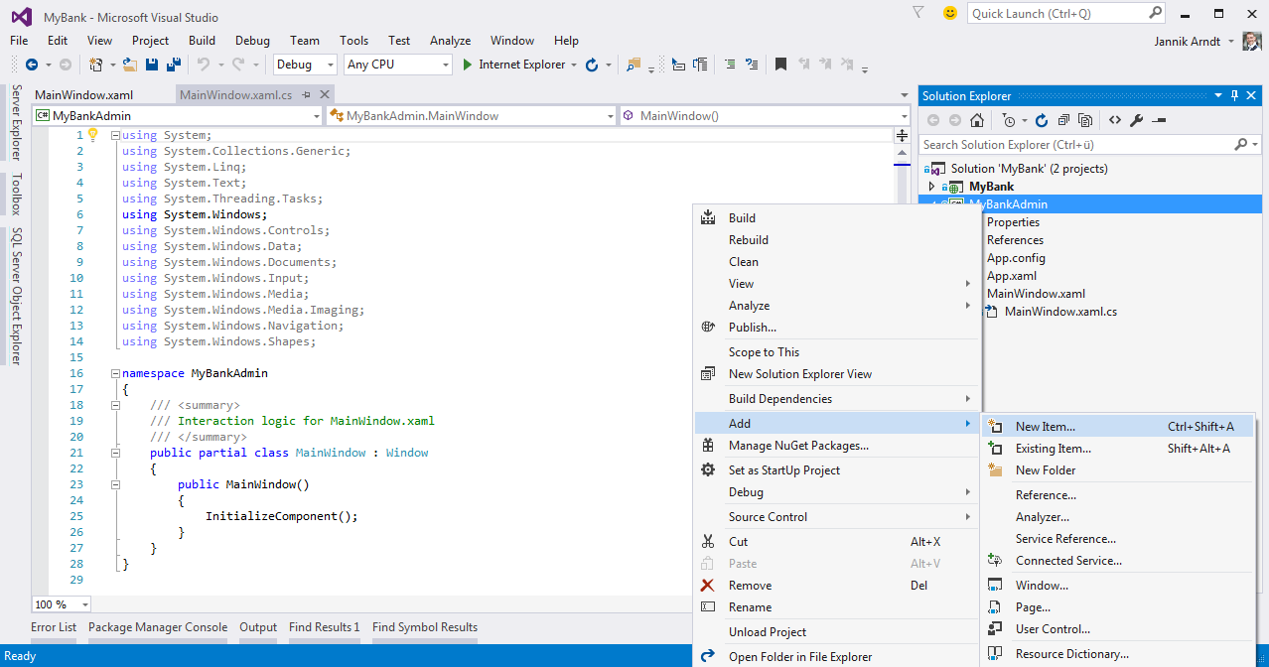Save the current file using toolbar icon
Image resolution: width=1269 pixels, height=667 pixels.
tap(152, 65)
